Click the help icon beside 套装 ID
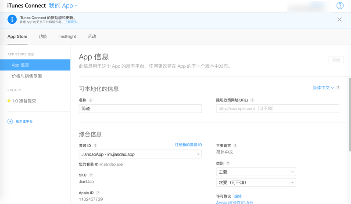351x204 pixels. [95, 146]
